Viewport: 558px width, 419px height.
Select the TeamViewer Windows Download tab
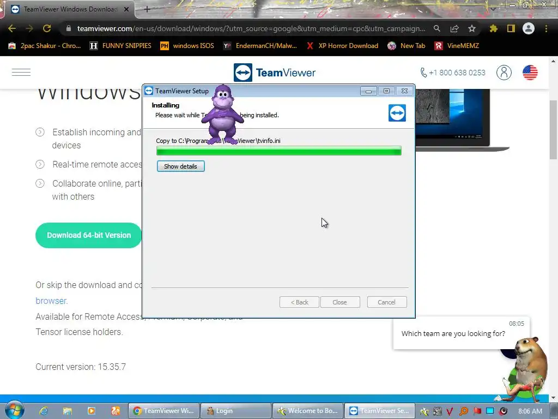(70, 9)
